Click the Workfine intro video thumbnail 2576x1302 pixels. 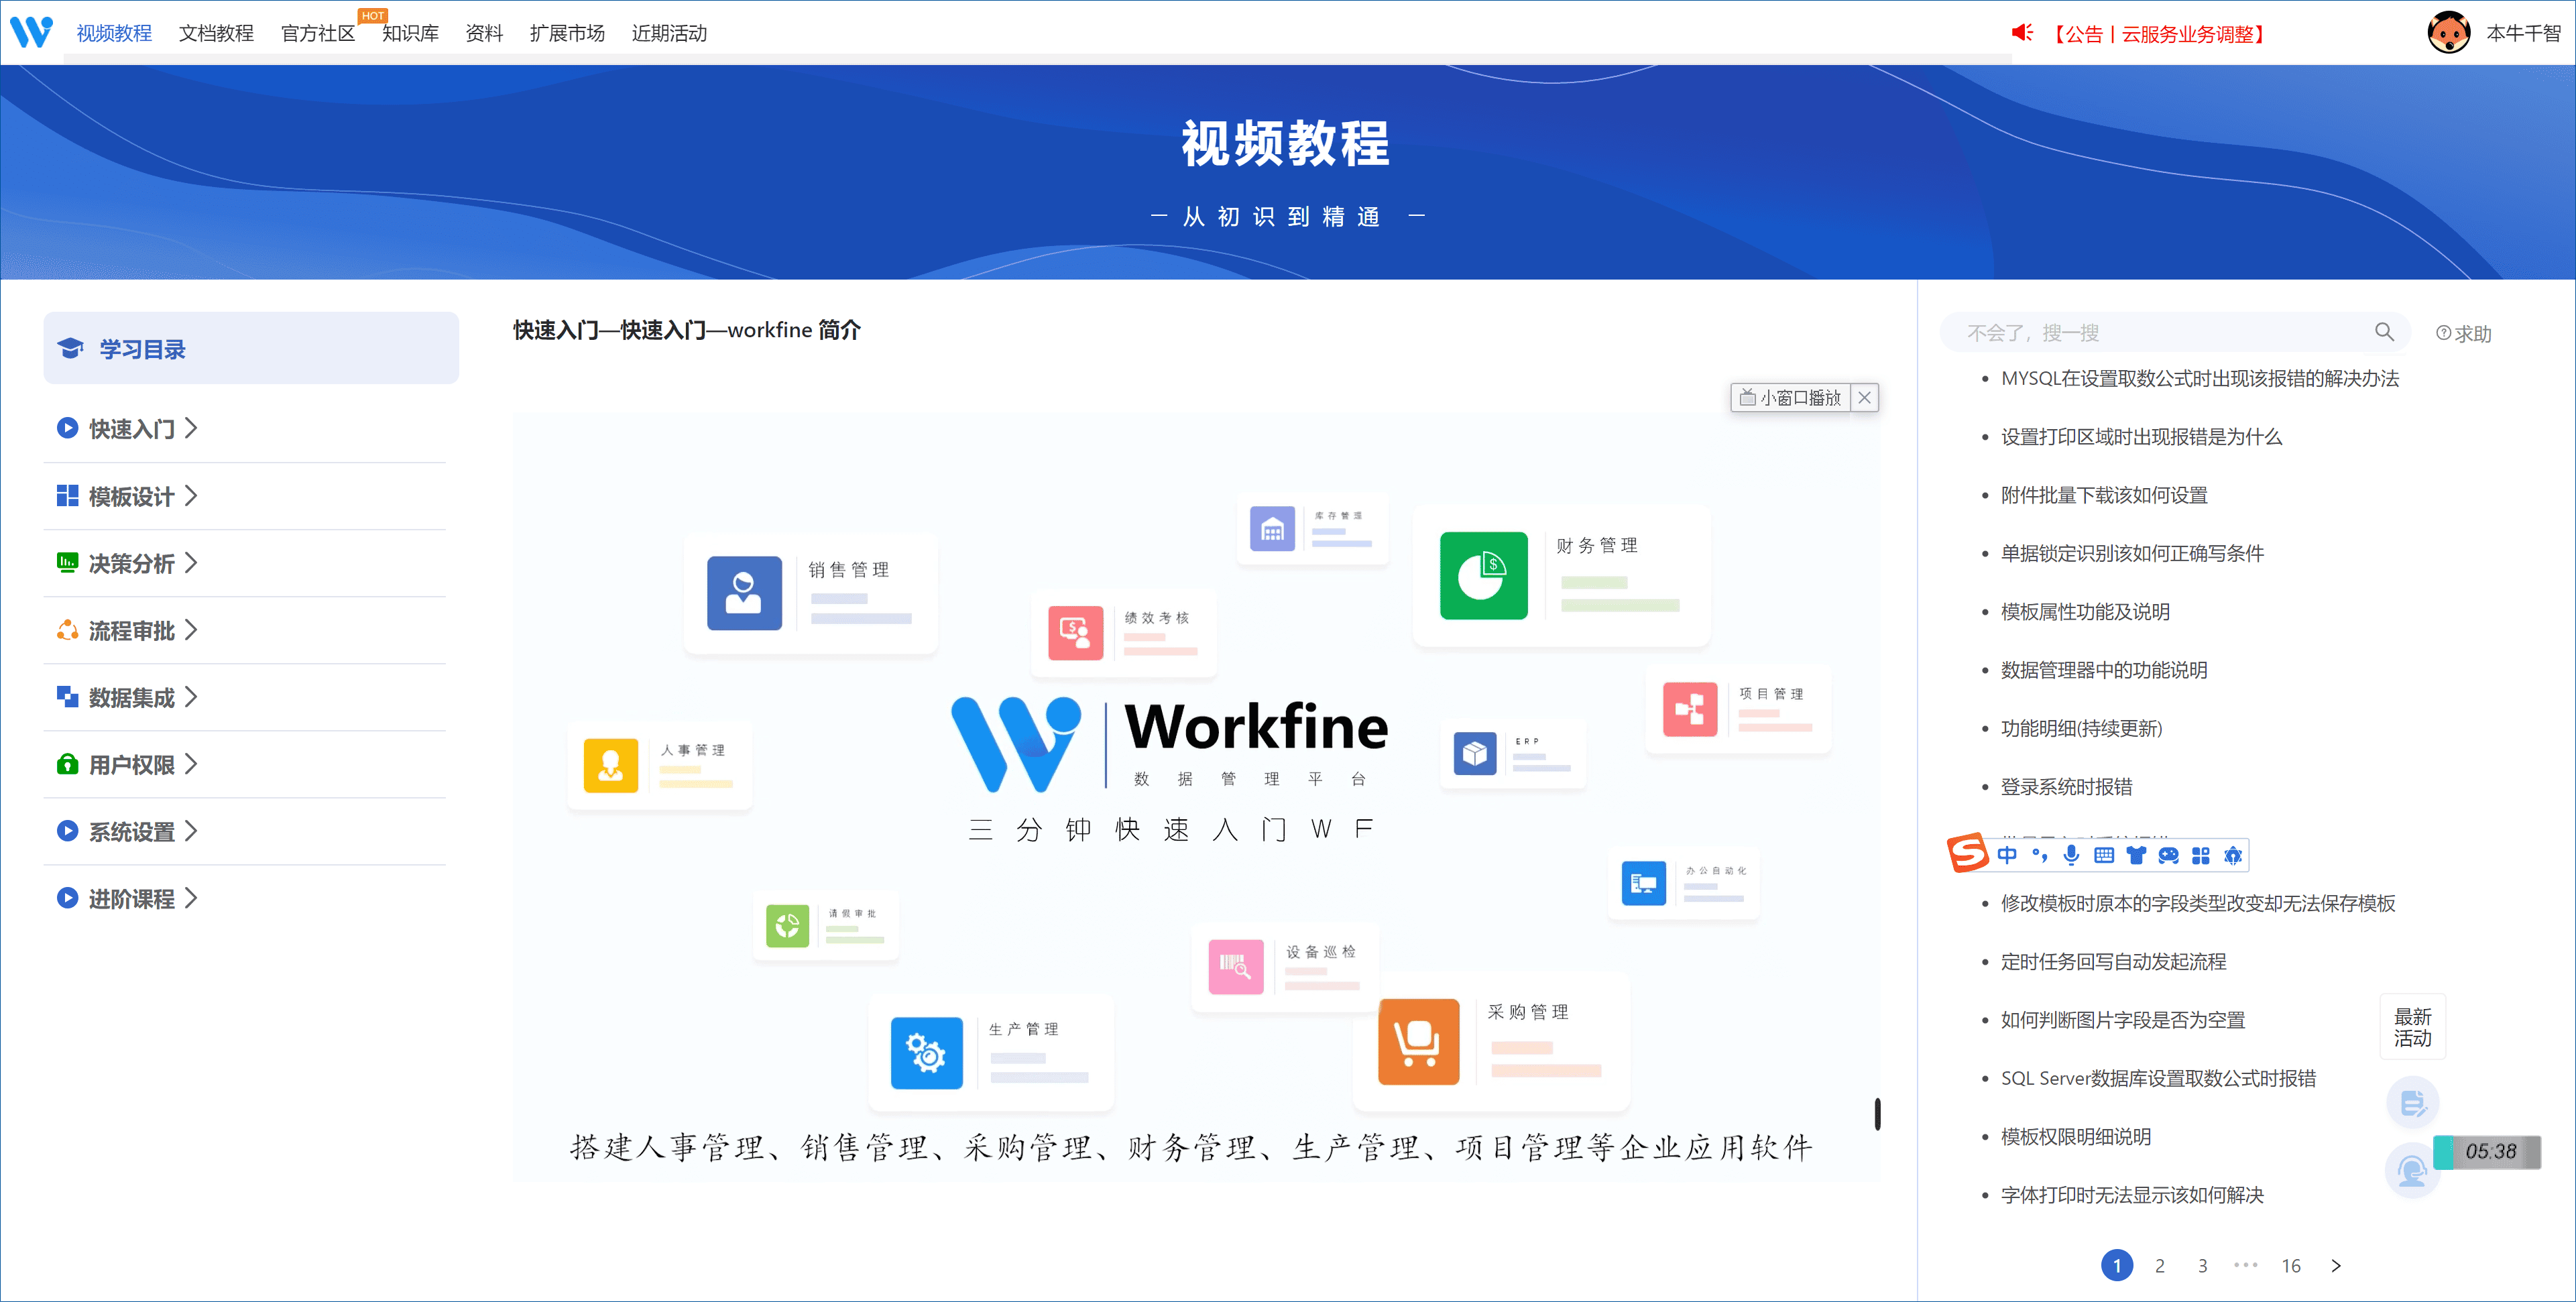pyautogui.click(x=1196, y=797)
